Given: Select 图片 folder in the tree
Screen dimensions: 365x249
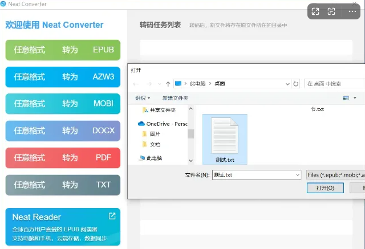Looking at the screenshot, I should 151,134.
